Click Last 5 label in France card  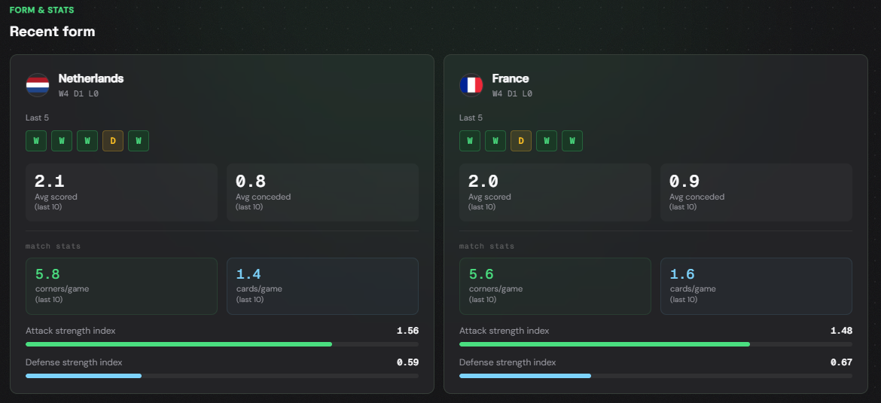click(x=471, y=118)
